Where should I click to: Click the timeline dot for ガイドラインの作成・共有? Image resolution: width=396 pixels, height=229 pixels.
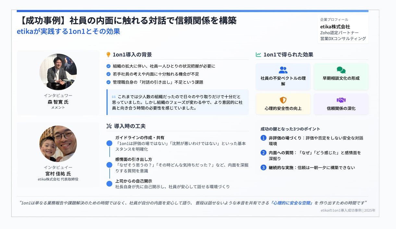click(109, 143)
